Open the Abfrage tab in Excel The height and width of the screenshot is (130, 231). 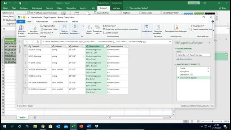coord(117,8)
